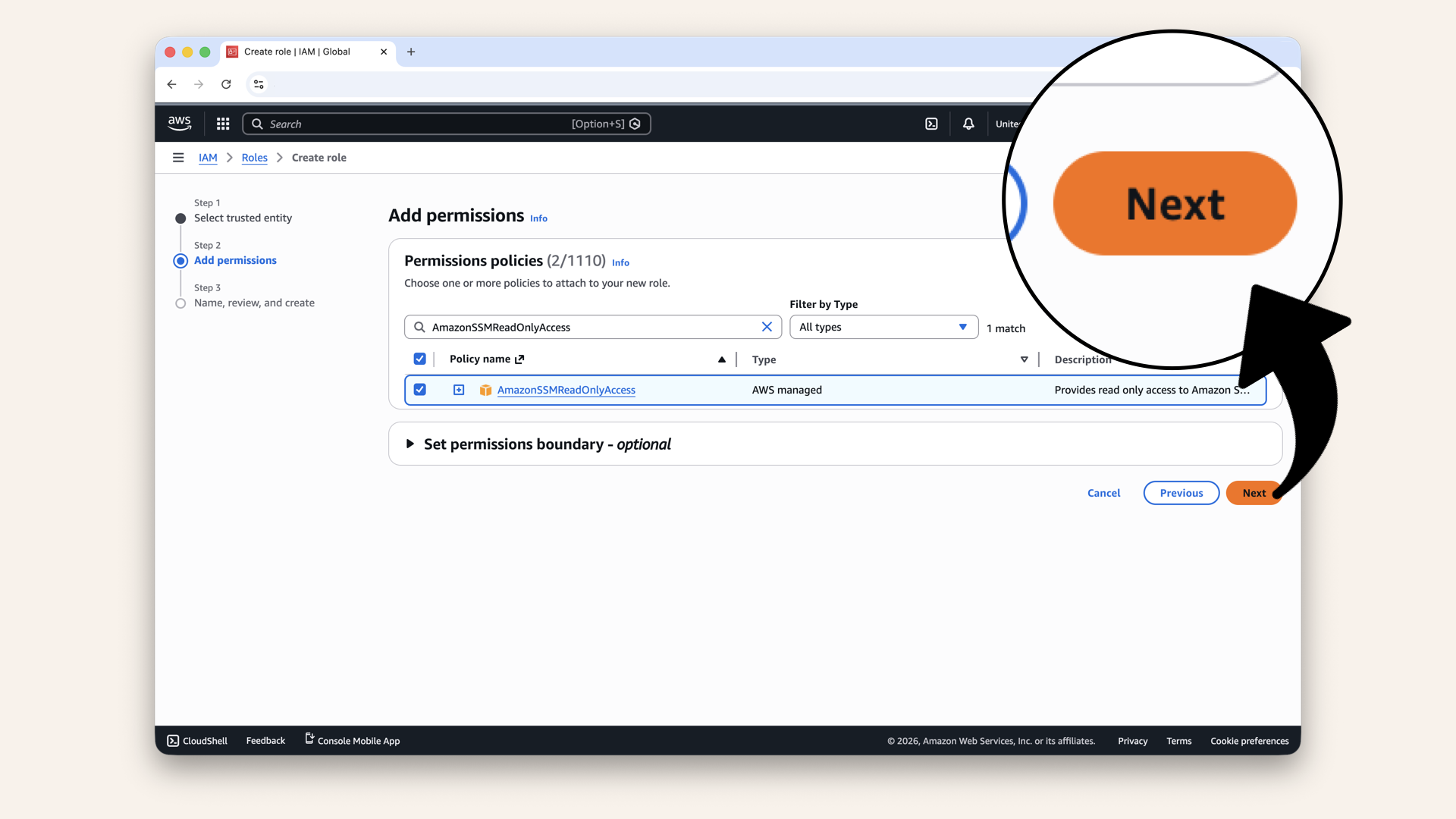Reload the browser page
This screenshot has width=1456, height=819.
pos(226,84)
